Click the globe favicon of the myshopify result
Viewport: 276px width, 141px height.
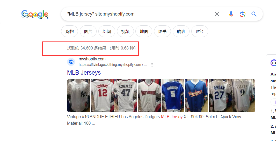[71, 62]
